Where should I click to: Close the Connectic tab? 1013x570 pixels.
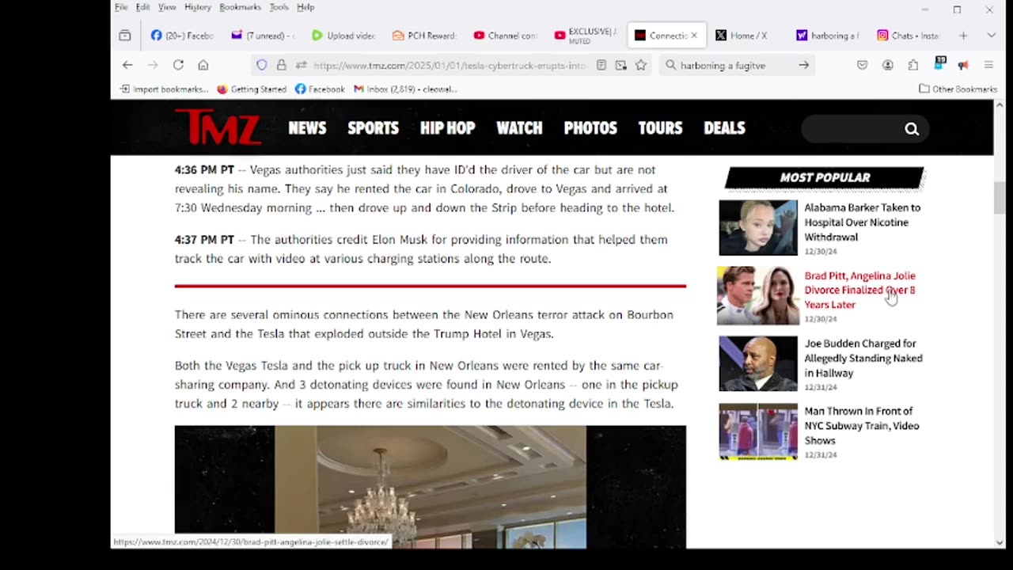point(694,36)
